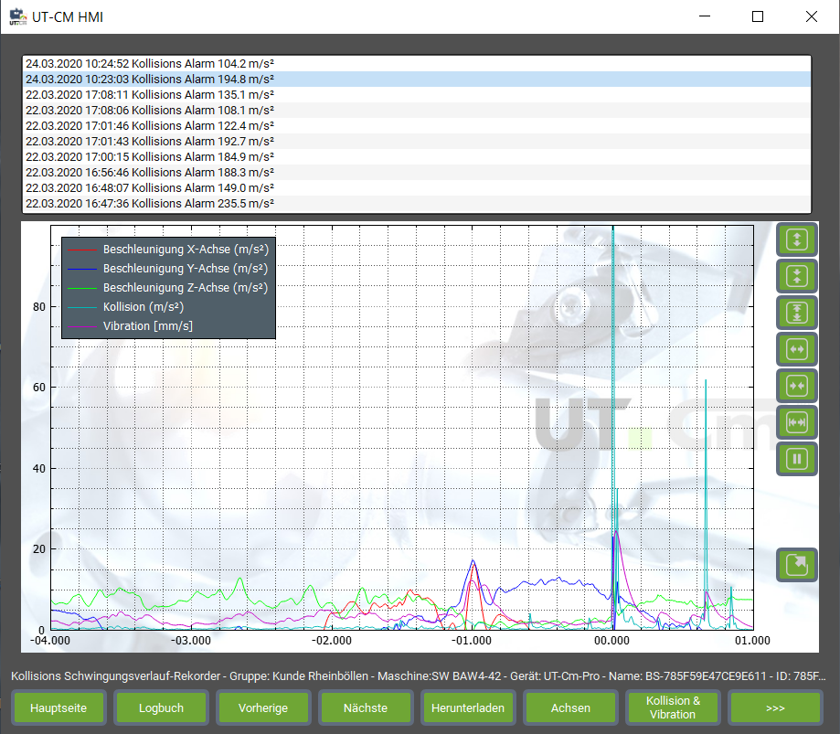Image resolution: width=840 pixels, height=734 pixels.
Task: Pause the chart with the pause icon
Action: coord(796,459)
